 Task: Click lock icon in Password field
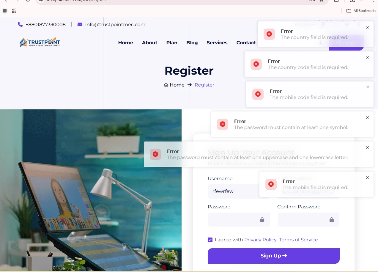[x=262, y=220]
